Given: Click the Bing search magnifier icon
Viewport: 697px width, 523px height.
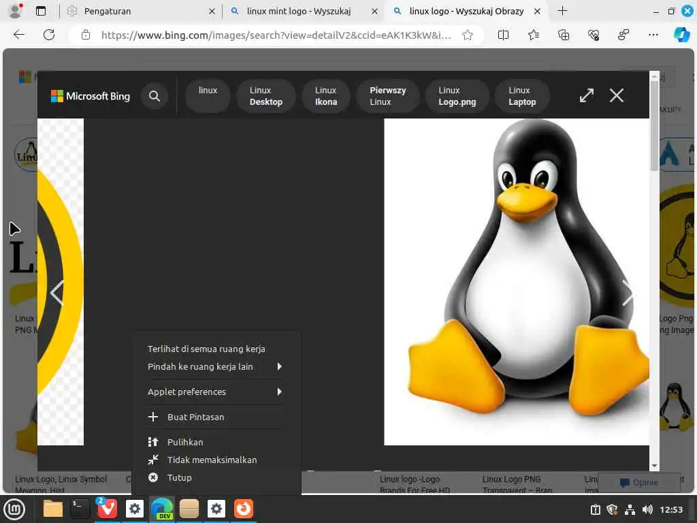Looking at the screenshot, I should tap(155, 96).
